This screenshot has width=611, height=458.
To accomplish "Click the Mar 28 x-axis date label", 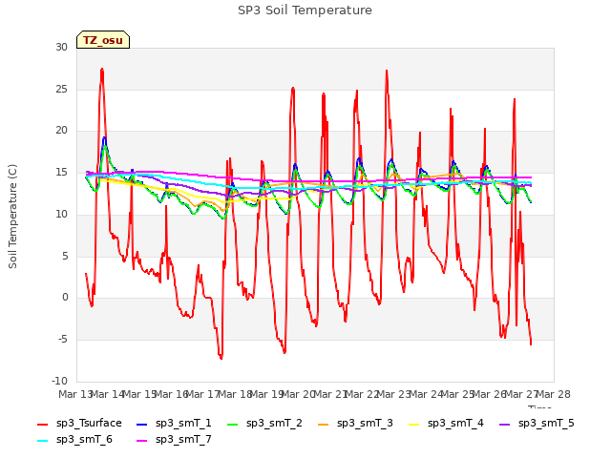I will tap(554, 394).
